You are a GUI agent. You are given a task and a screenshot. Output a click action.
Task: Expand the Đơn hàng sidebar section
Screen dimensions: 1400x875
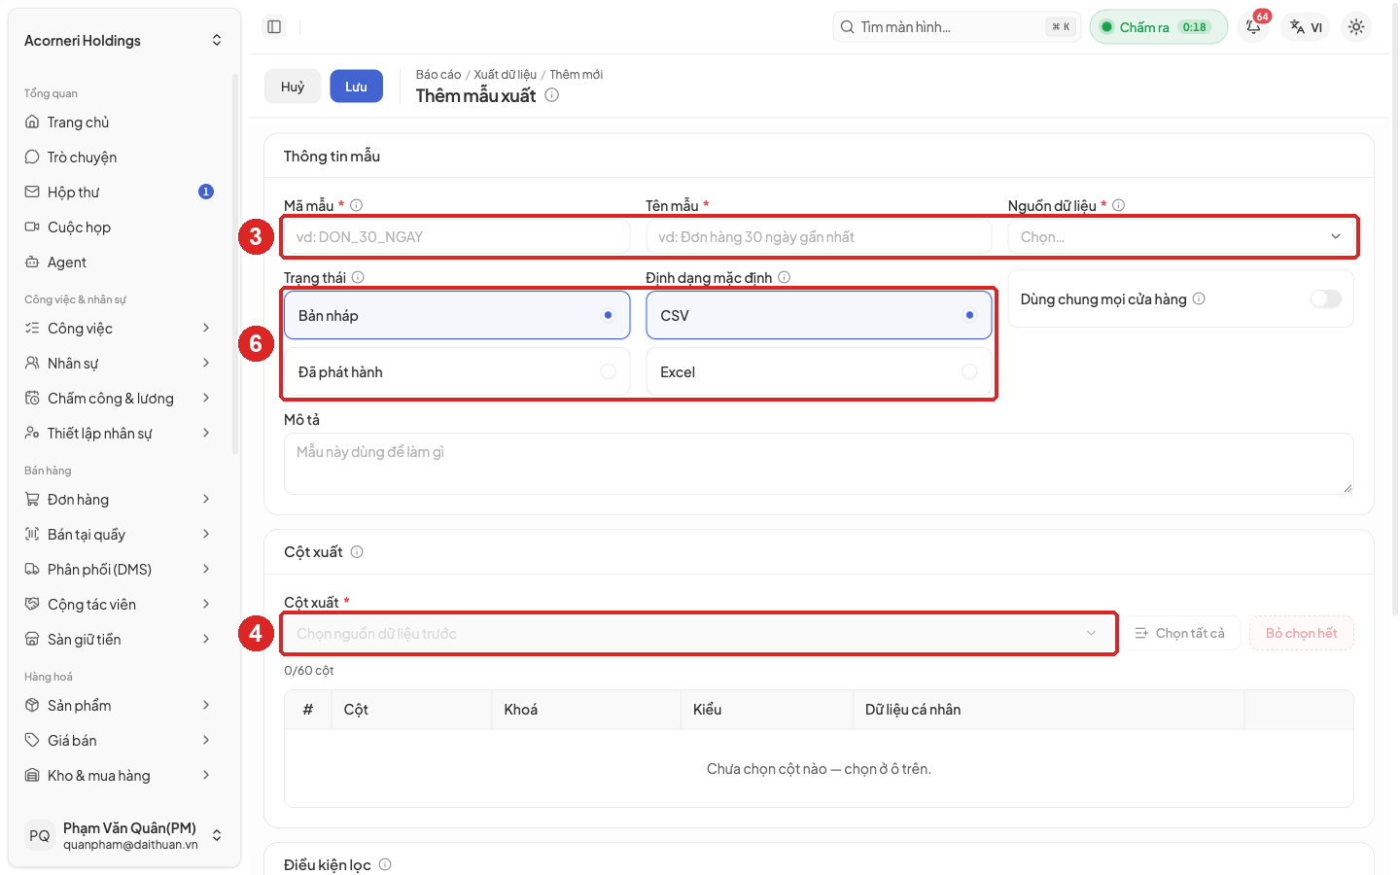point(122,500)
